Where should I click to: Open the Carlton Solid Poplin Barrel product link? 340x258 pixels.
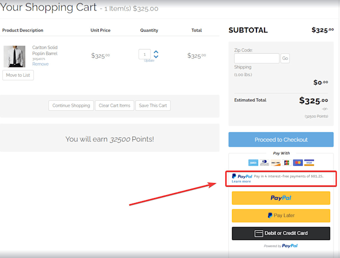pos(45,50)
